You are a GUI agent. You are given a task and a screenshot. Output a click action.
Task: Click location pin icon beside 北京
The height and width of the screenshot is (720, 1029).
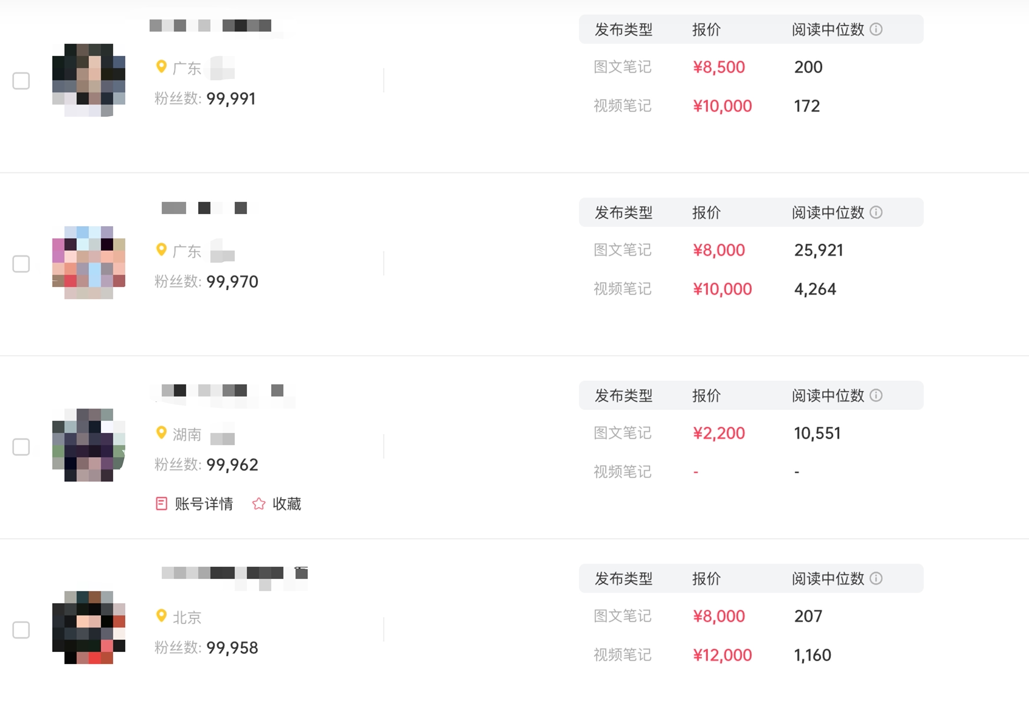pyautogui.click(x=161, y=616)
